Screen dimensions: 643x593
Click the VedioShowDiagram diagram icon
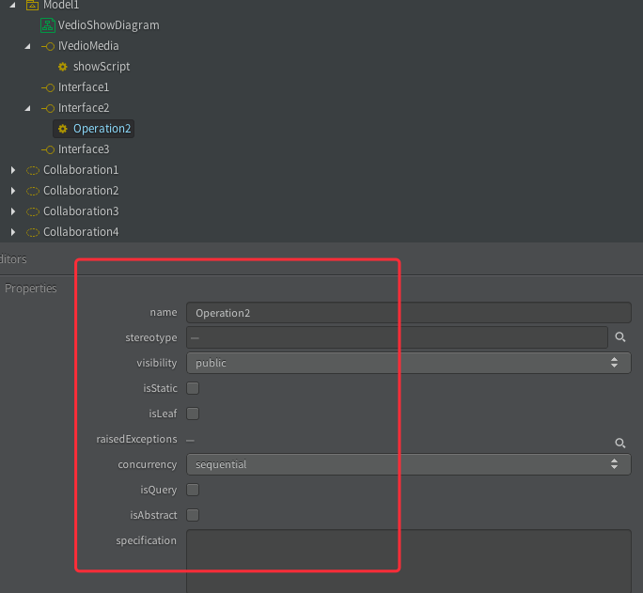click(48, 25)
